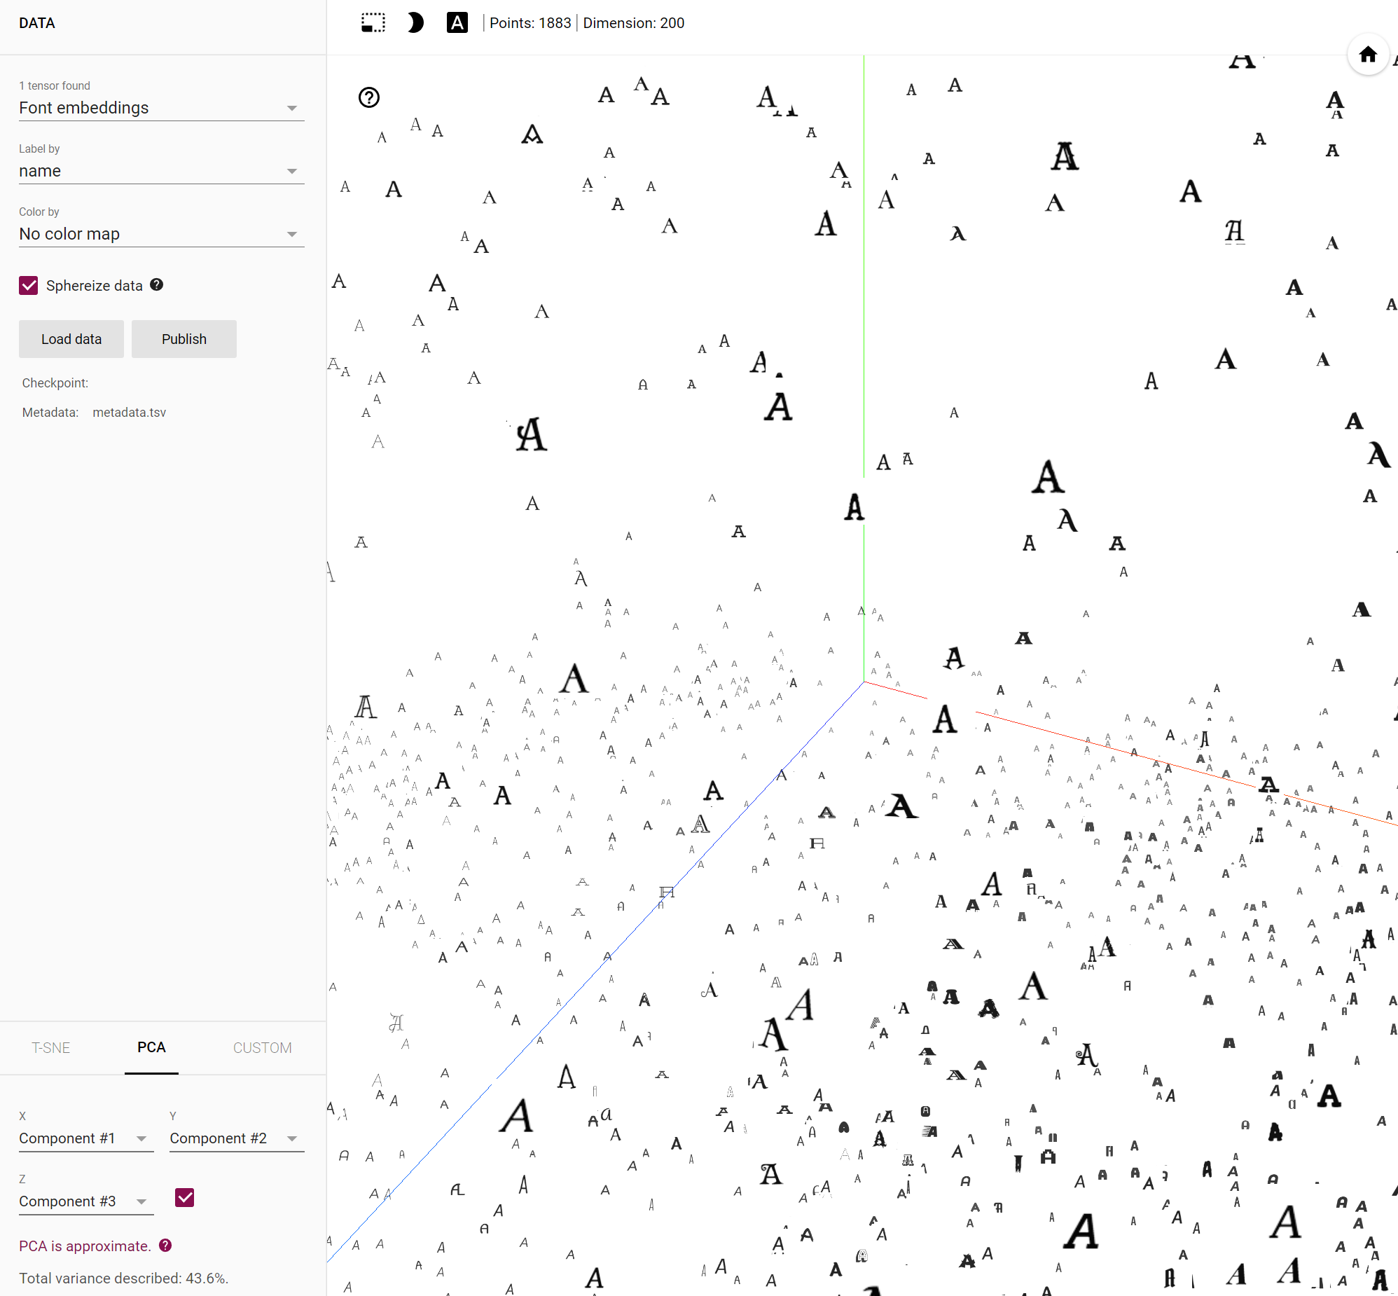
Task: Show Sphereize data help tooltip icon
Action: coord(157,284)
